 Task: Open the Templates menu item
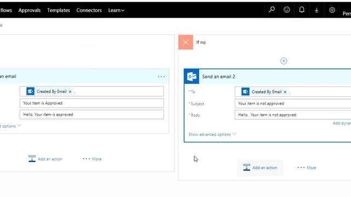pyautogui.click(x=59, y=10)
